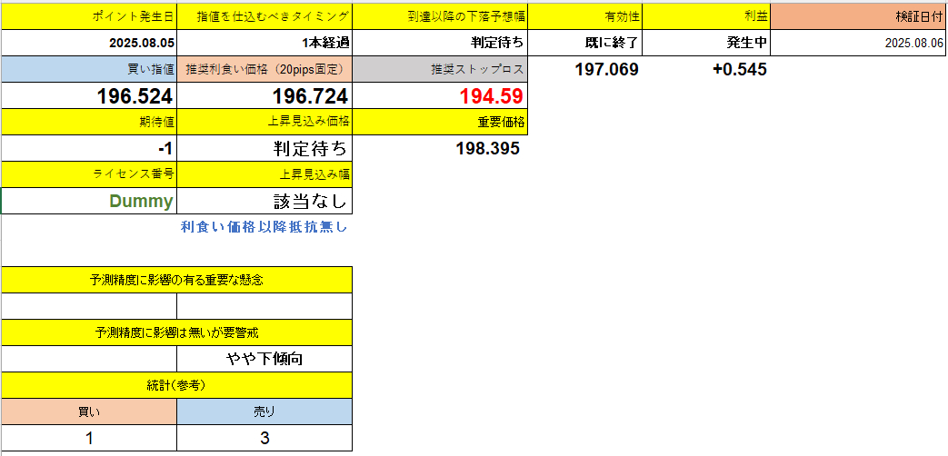Click the 発生中 cell
Screen dimensions: 948x456
(707, 43)
